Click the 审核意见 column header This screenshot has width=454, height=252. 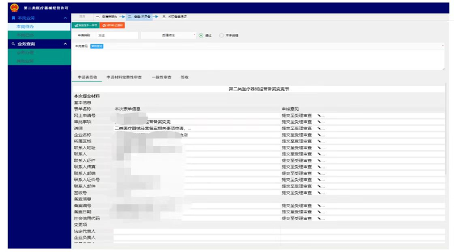click(x=290, y=109)
